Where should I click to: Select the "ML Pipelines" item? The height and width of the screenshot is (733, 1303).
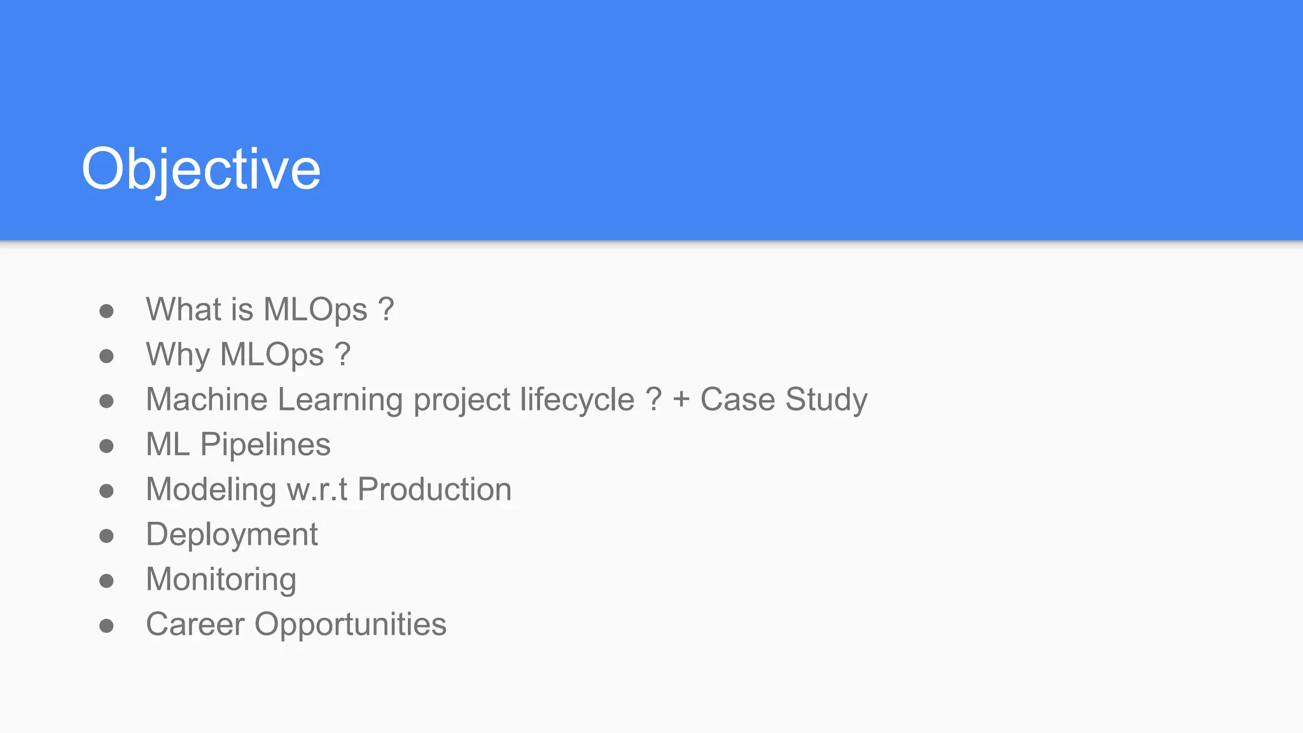238,445
